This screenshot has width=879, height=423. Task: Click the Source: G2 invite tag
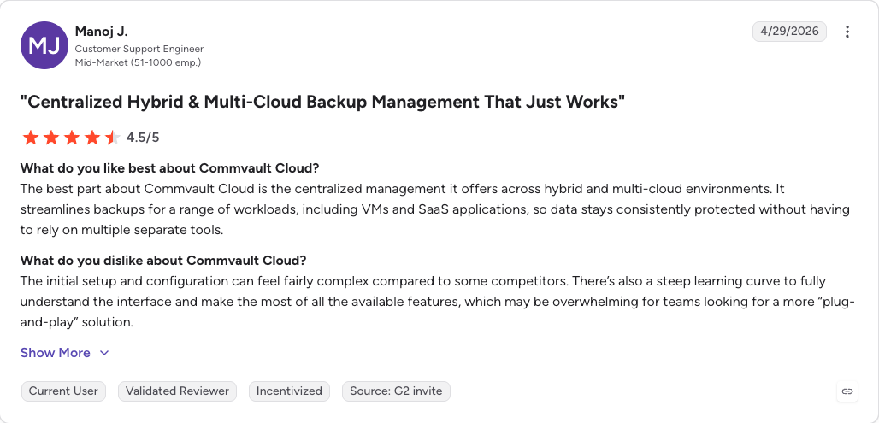[396, 391]
